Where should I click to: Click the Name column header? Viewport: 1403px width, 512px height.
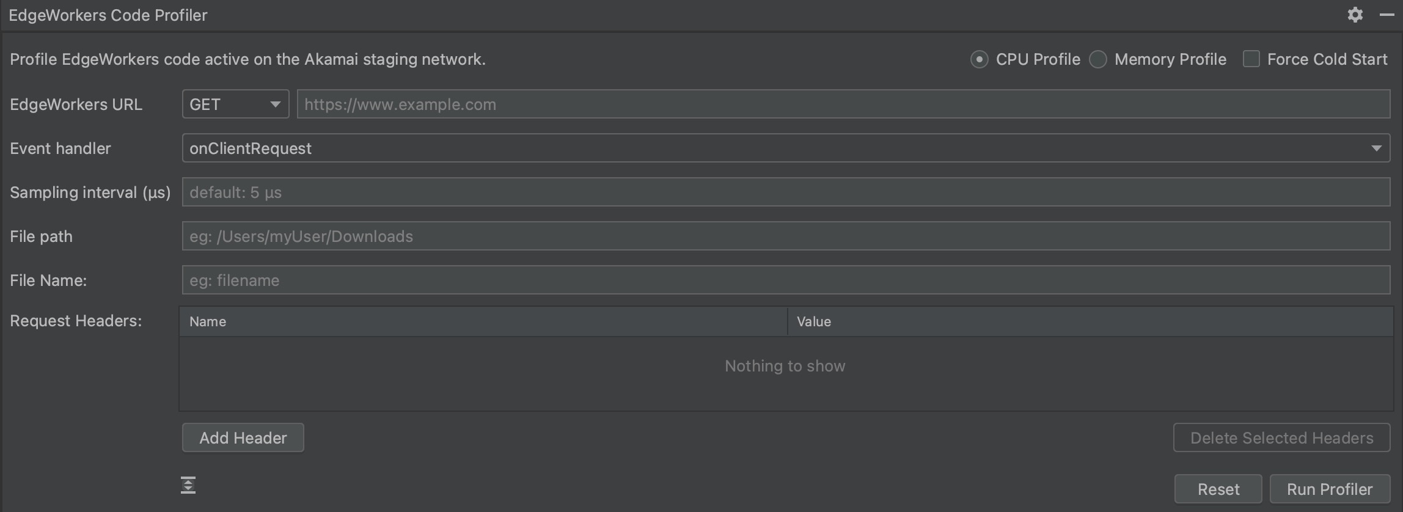coord(483,322)
